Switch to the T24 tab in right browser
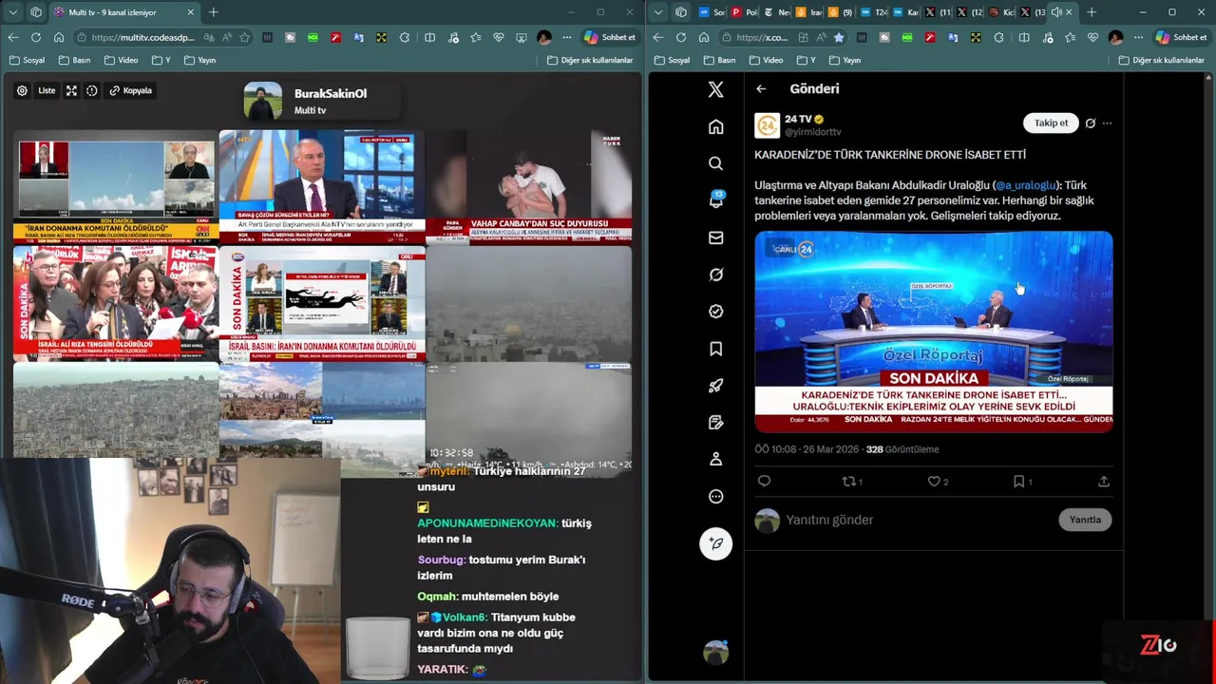 point(874,12)
